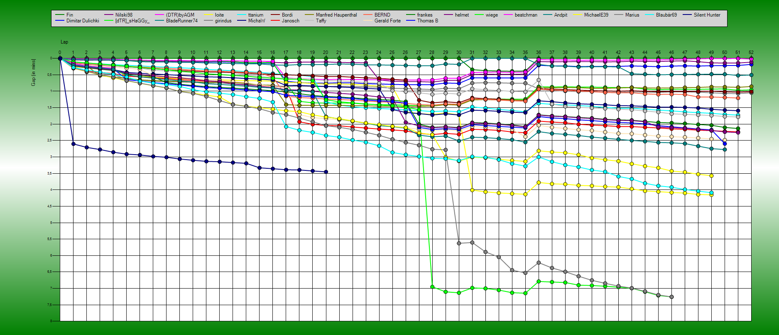779x335 pixels.
Task: Click Gerald Forte legend entry
Action: (387, 21)
